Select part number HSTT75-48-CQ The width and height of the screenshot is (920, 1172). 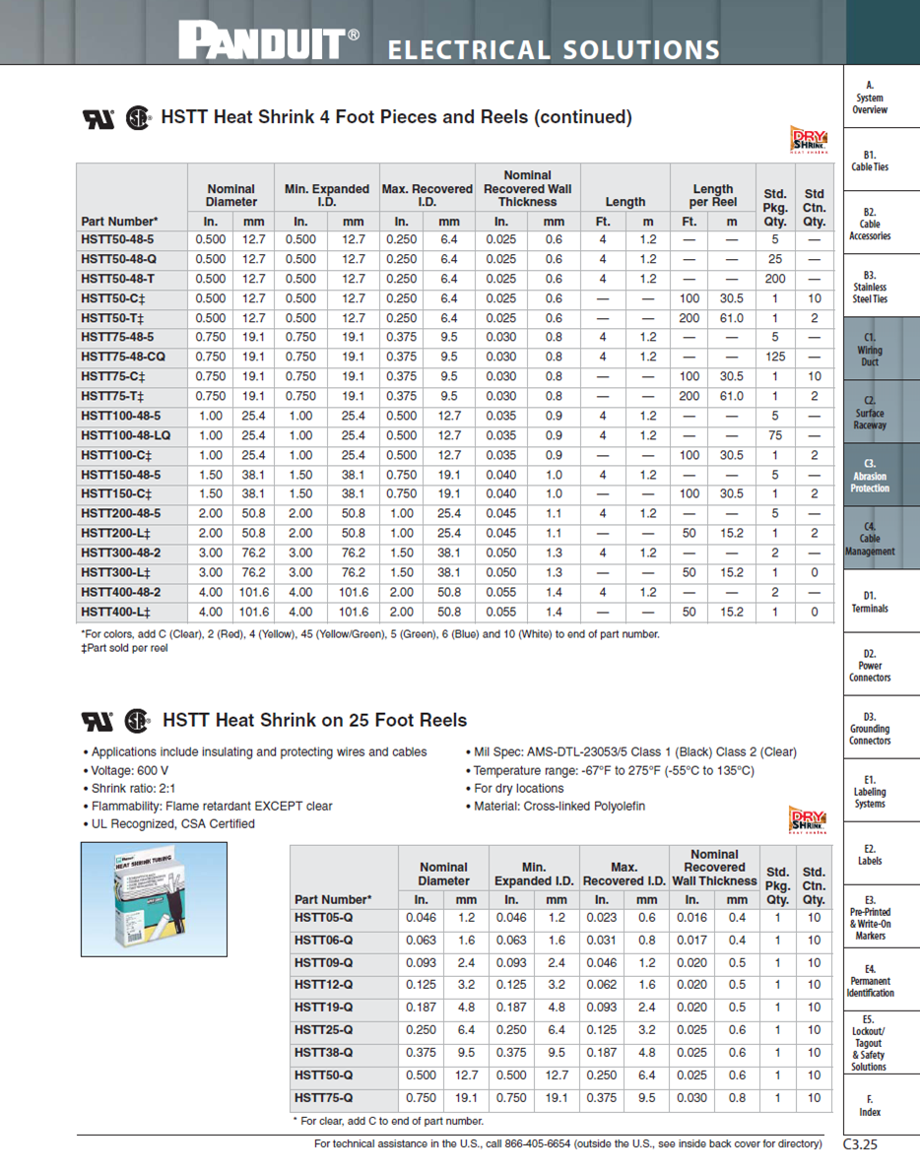click(122, 358)
